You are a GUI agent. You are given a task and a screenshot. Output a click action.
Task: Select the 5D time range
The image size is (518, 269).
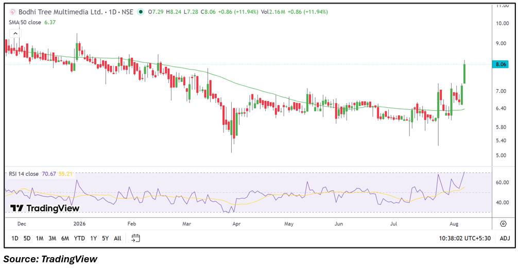pos(27,238)
